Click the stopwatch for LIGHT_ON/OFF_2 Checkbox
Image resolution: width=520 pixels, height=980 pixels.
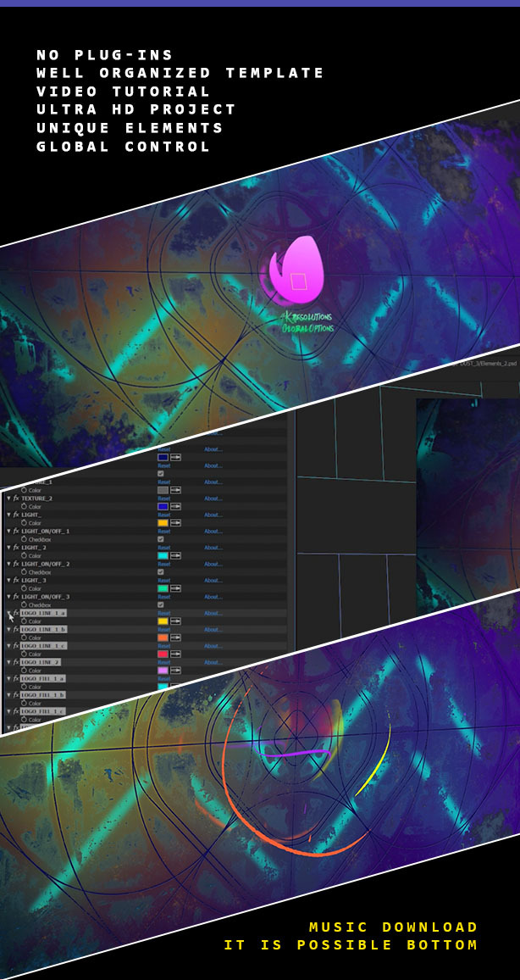tap(24, 572)
